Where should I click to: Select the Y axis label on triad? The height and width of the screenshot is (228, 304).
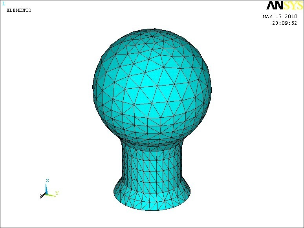tap(57, 193)
